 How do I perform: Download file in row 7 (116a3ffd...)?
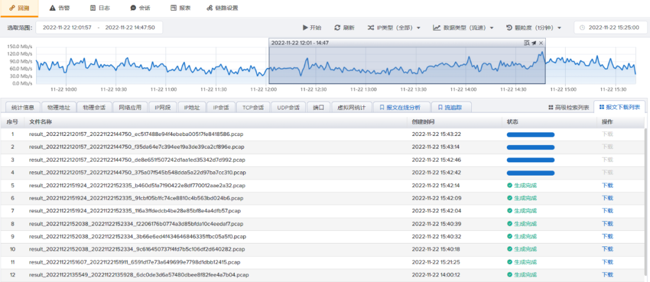point(607,211)
